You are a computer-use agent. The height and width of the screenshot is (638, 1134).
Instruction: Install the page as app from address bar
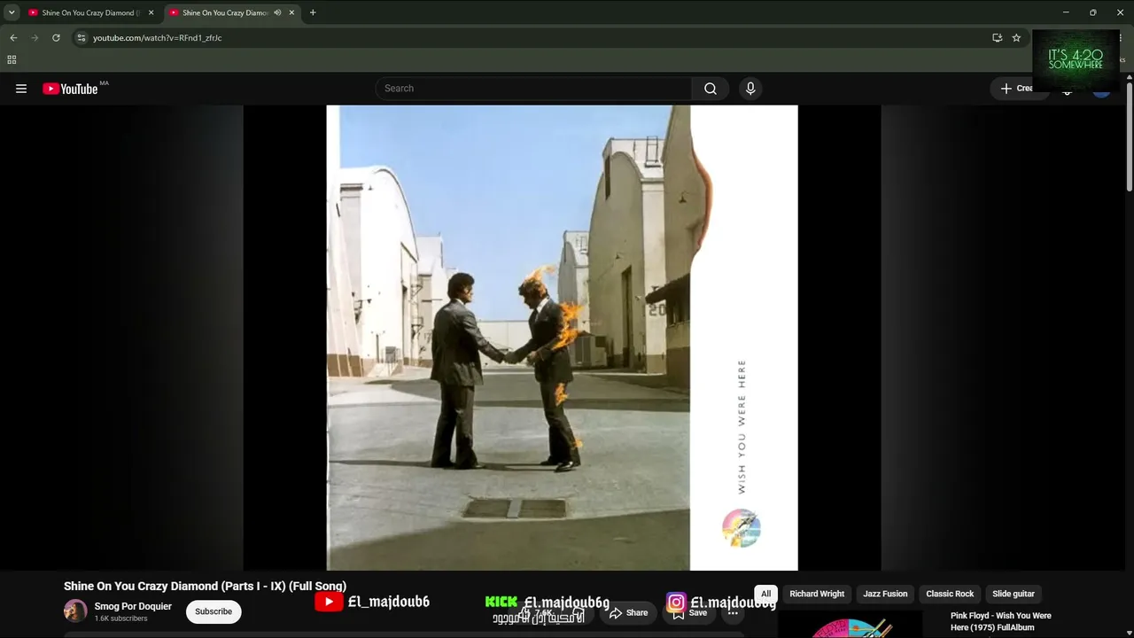click(998, 38)
